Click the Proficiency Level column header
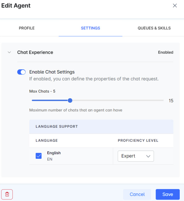This screenshot has width=184, height=201. coord(138,140)
